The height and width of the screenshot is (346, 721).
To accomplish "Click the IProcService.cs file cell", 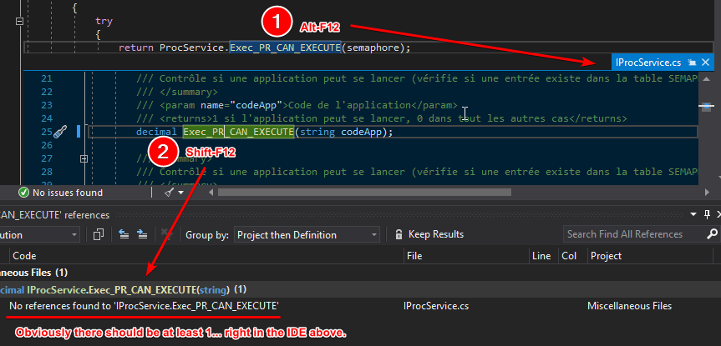I will coord(435,306).
